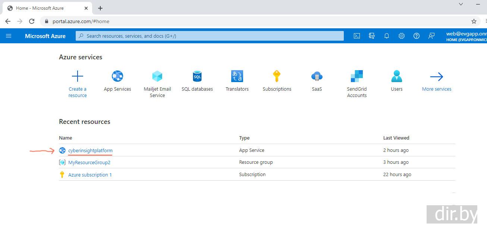Click Create a resource plus icon
Screen dimensions: 487x228
[78, 76]
